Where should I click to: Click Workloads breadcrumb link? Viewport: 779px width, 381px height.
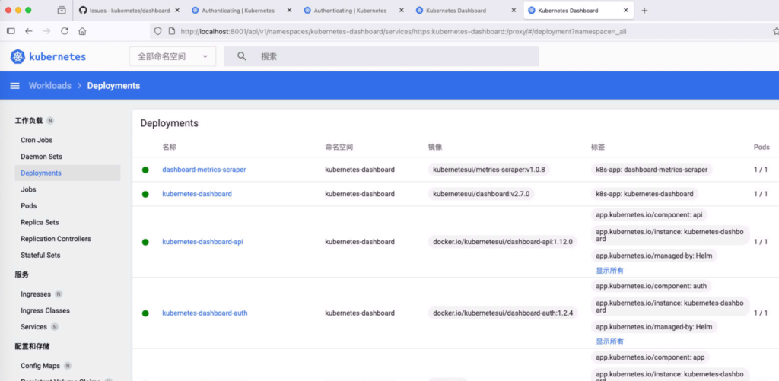coord(49,86)
